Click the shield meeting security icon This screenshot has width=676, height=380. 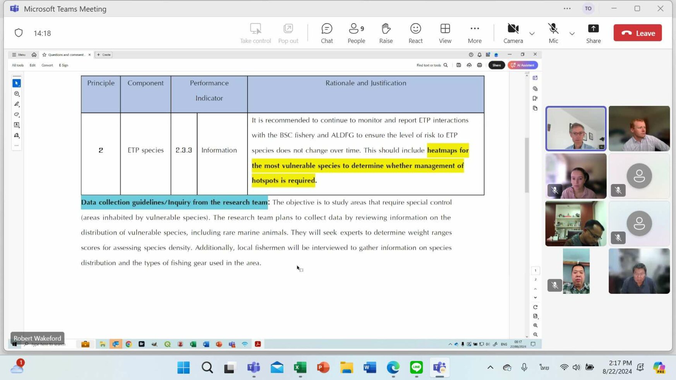coord(19,33)
